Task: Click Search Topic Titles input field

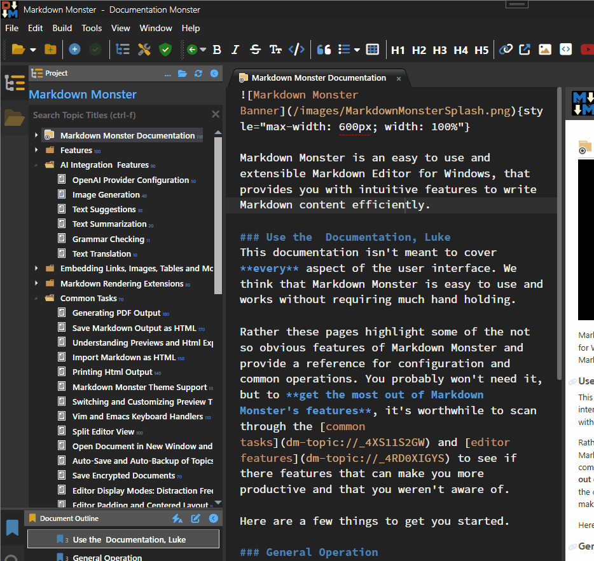Action: [x=120, y=115]
